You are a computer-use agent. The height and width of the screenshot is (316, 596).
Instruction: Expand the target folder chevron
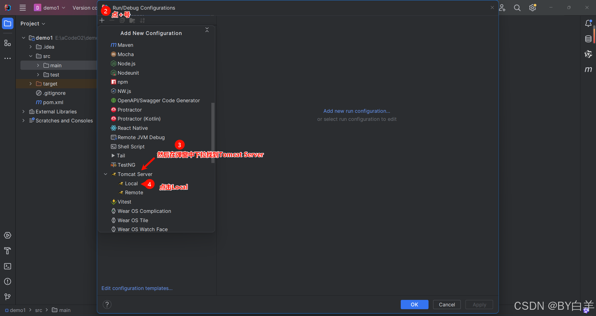[31, 84]
